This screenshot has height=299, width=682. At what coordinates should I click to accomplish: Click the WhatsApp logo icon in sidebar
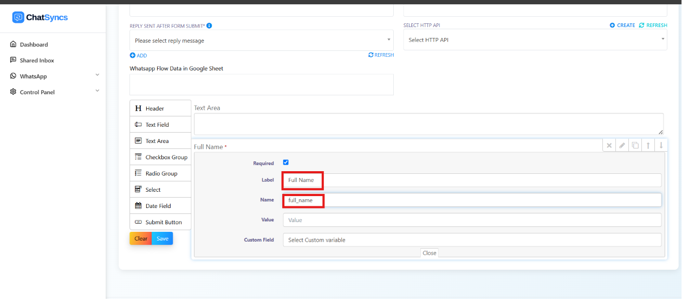[x=14, y=76]
